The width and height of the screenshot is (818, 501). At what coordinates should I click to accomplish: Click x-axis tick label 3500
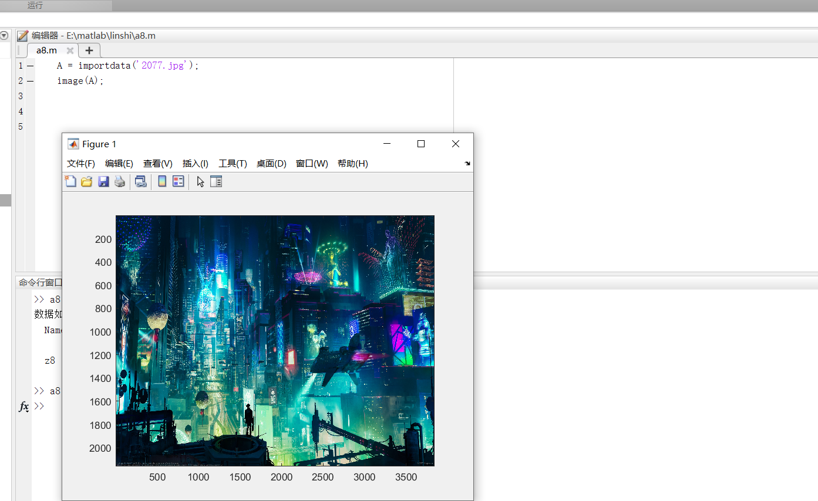[x=406, y=478]
